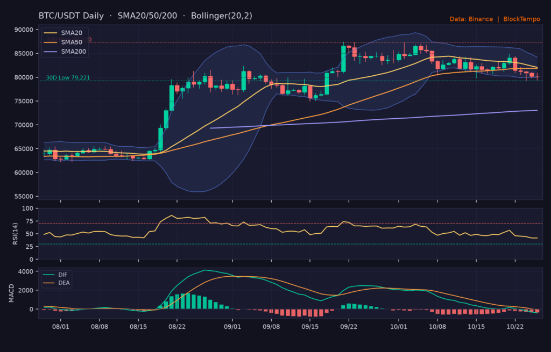The width and height of the screenshot is (551, 352).
Task: Click the 75 label on RSI axis
Action: [x=30, y=221]
